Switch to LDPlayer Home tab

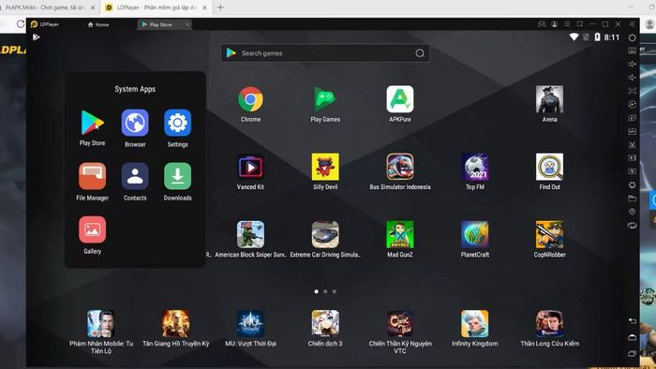click(98, 24)
